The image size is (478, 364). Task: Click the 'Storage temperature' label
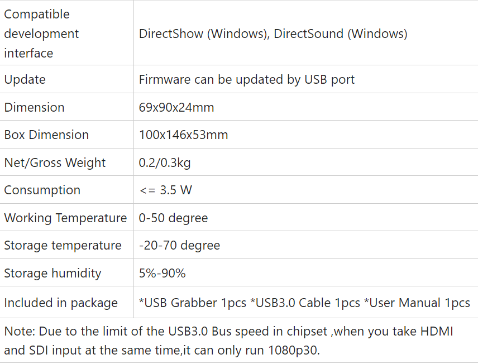coord(63,245)
